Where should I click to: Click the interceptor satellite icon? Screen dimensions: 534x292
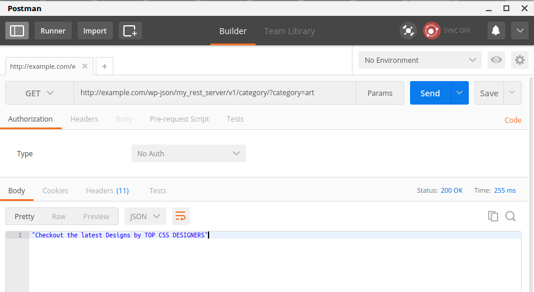(x=408, y=31)
